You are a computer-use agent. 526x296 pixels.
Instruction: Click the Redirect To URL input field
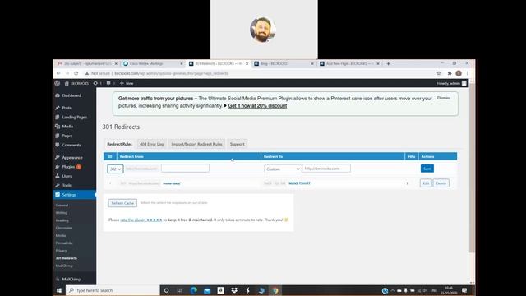click(326, 169)
